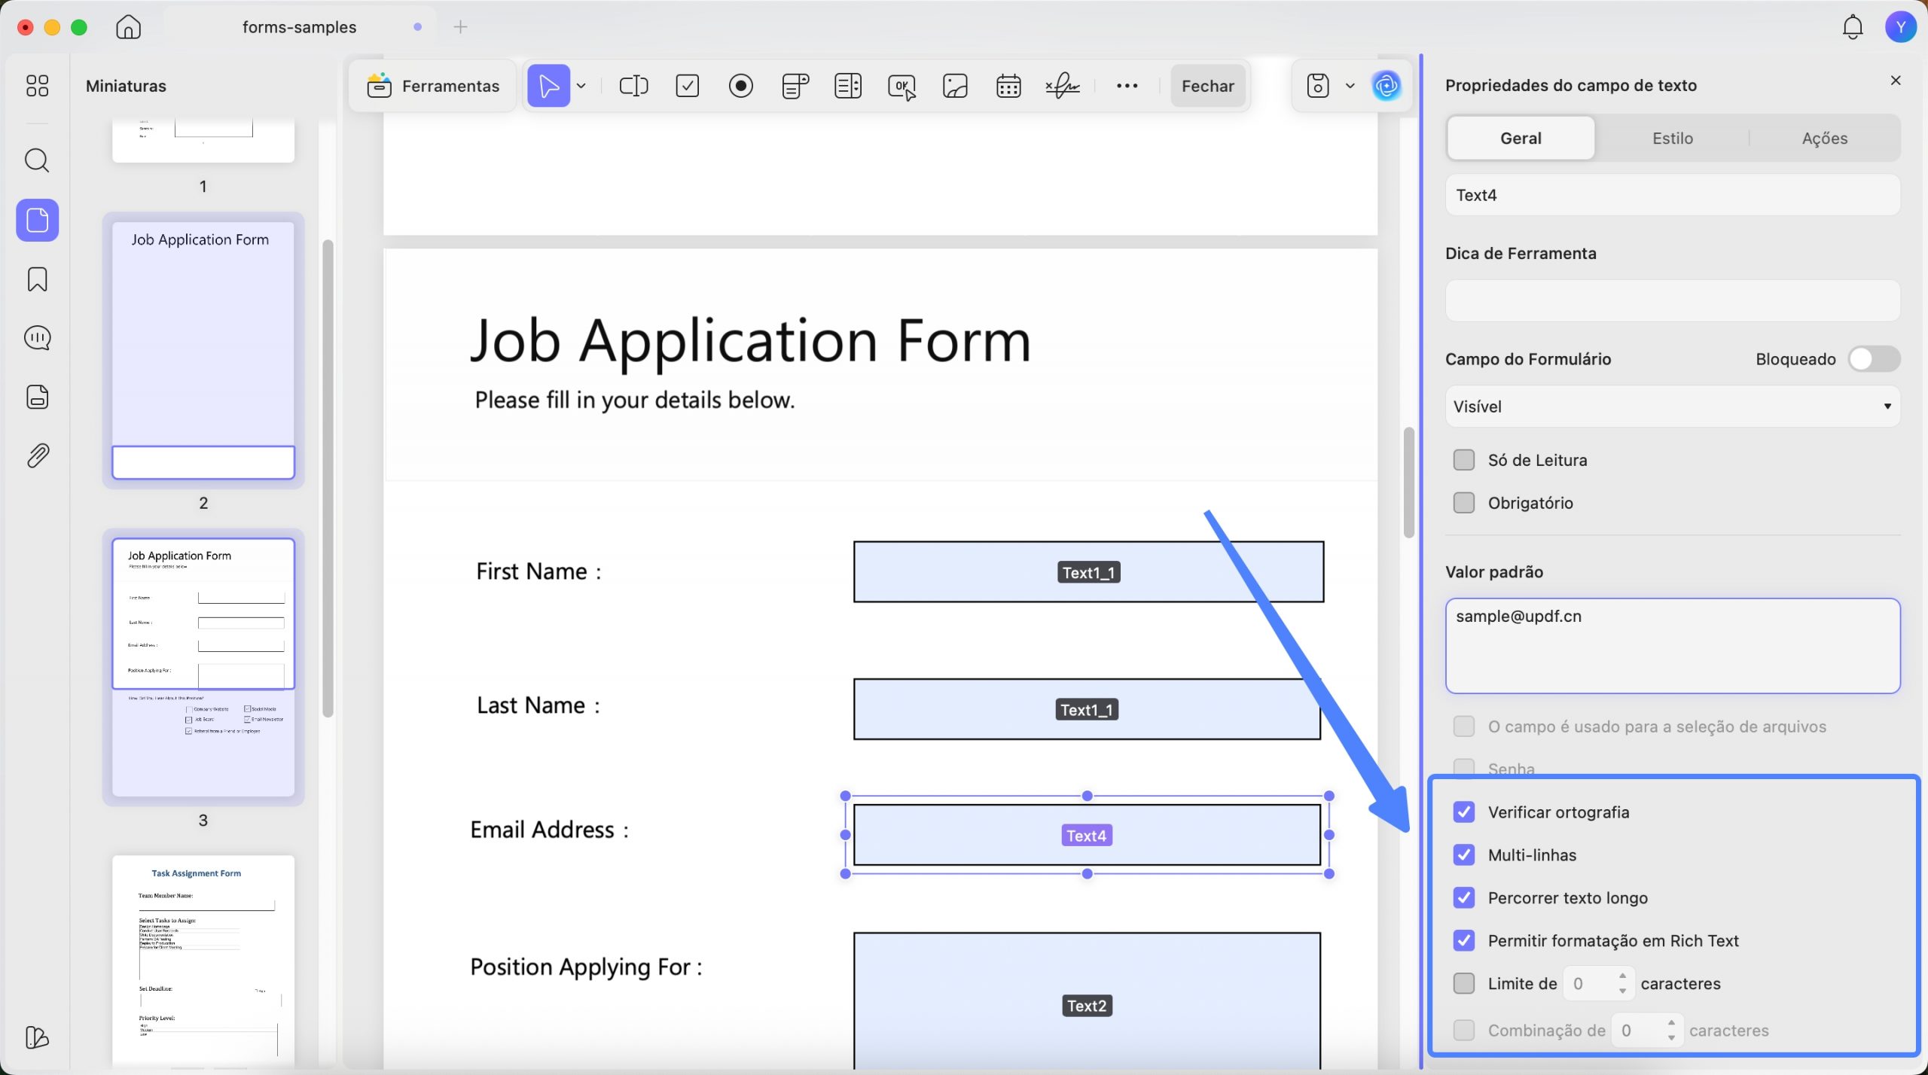The image size is (1928, 1075).
Task: Select the date field calendar tool
Action: tap(1008, 86)
